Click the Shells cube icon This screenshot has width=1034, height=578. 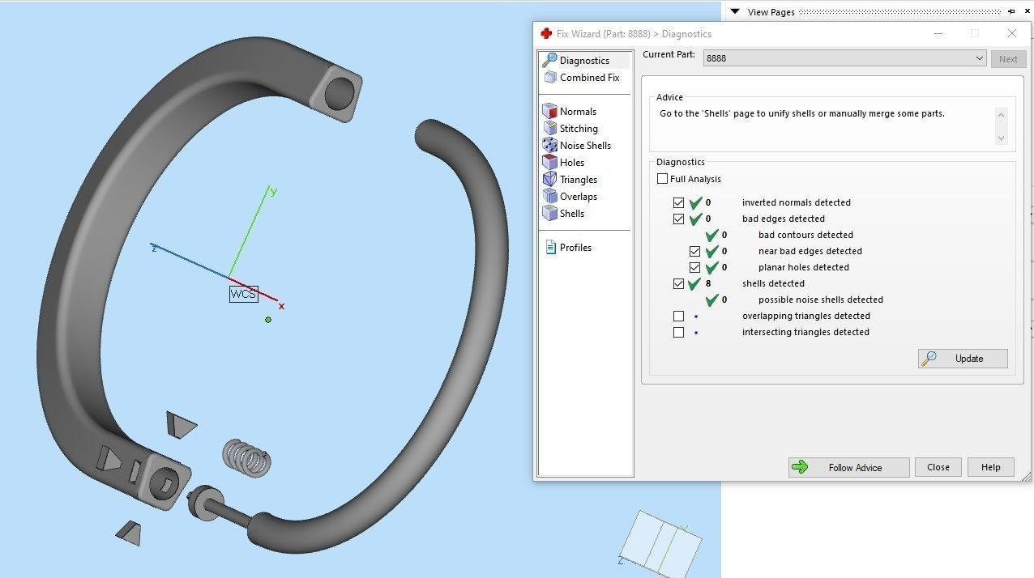point(549,214)
